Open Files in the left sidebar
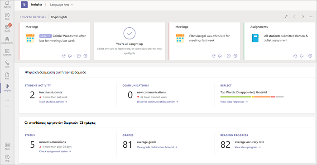The width and height of the screenshot is (317, 165). tap(7, 76)
